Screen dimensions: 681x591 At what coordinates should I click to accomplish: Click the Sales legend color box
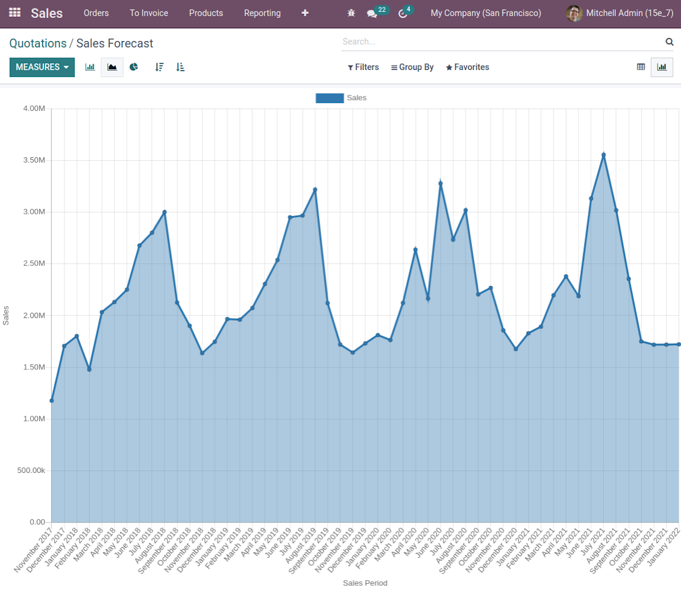pyautogui.click(x=330, y=98)
